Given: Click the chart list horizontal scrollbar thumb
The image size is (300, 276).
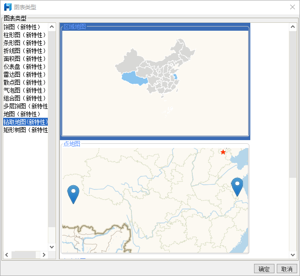Looking at the screenshot, I should click(24, 255).
